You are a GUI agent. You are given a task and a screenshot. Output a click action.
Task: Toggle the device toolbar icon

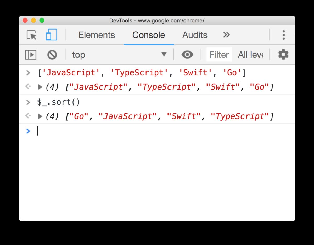[x=51, y=35]
